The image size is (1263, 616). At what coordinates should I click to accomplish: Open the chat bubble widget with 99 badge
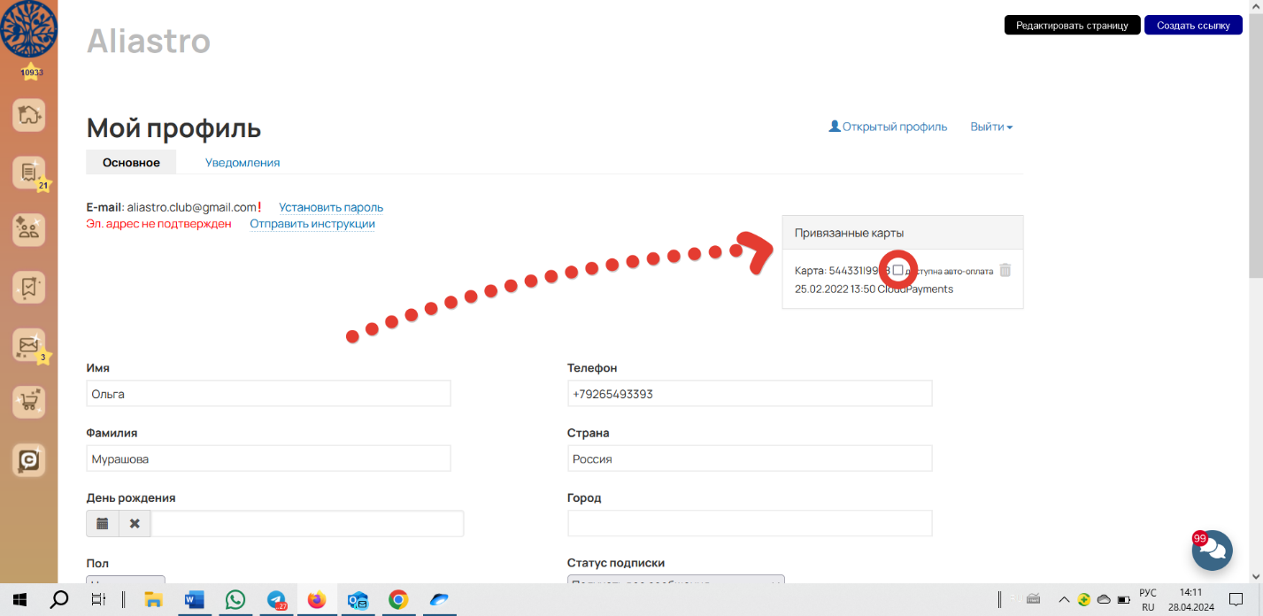tap(1212, 550)
